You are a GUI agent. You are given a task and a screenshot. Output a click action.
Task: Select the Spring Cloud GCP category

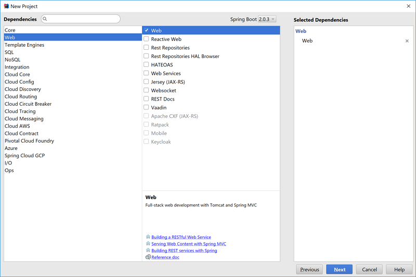pos(73,156)
